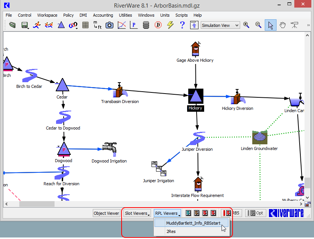Click the zoom out magnifier
Viewport: 314px width, 239px height.
pyautogui.click(x=259, y=25)
